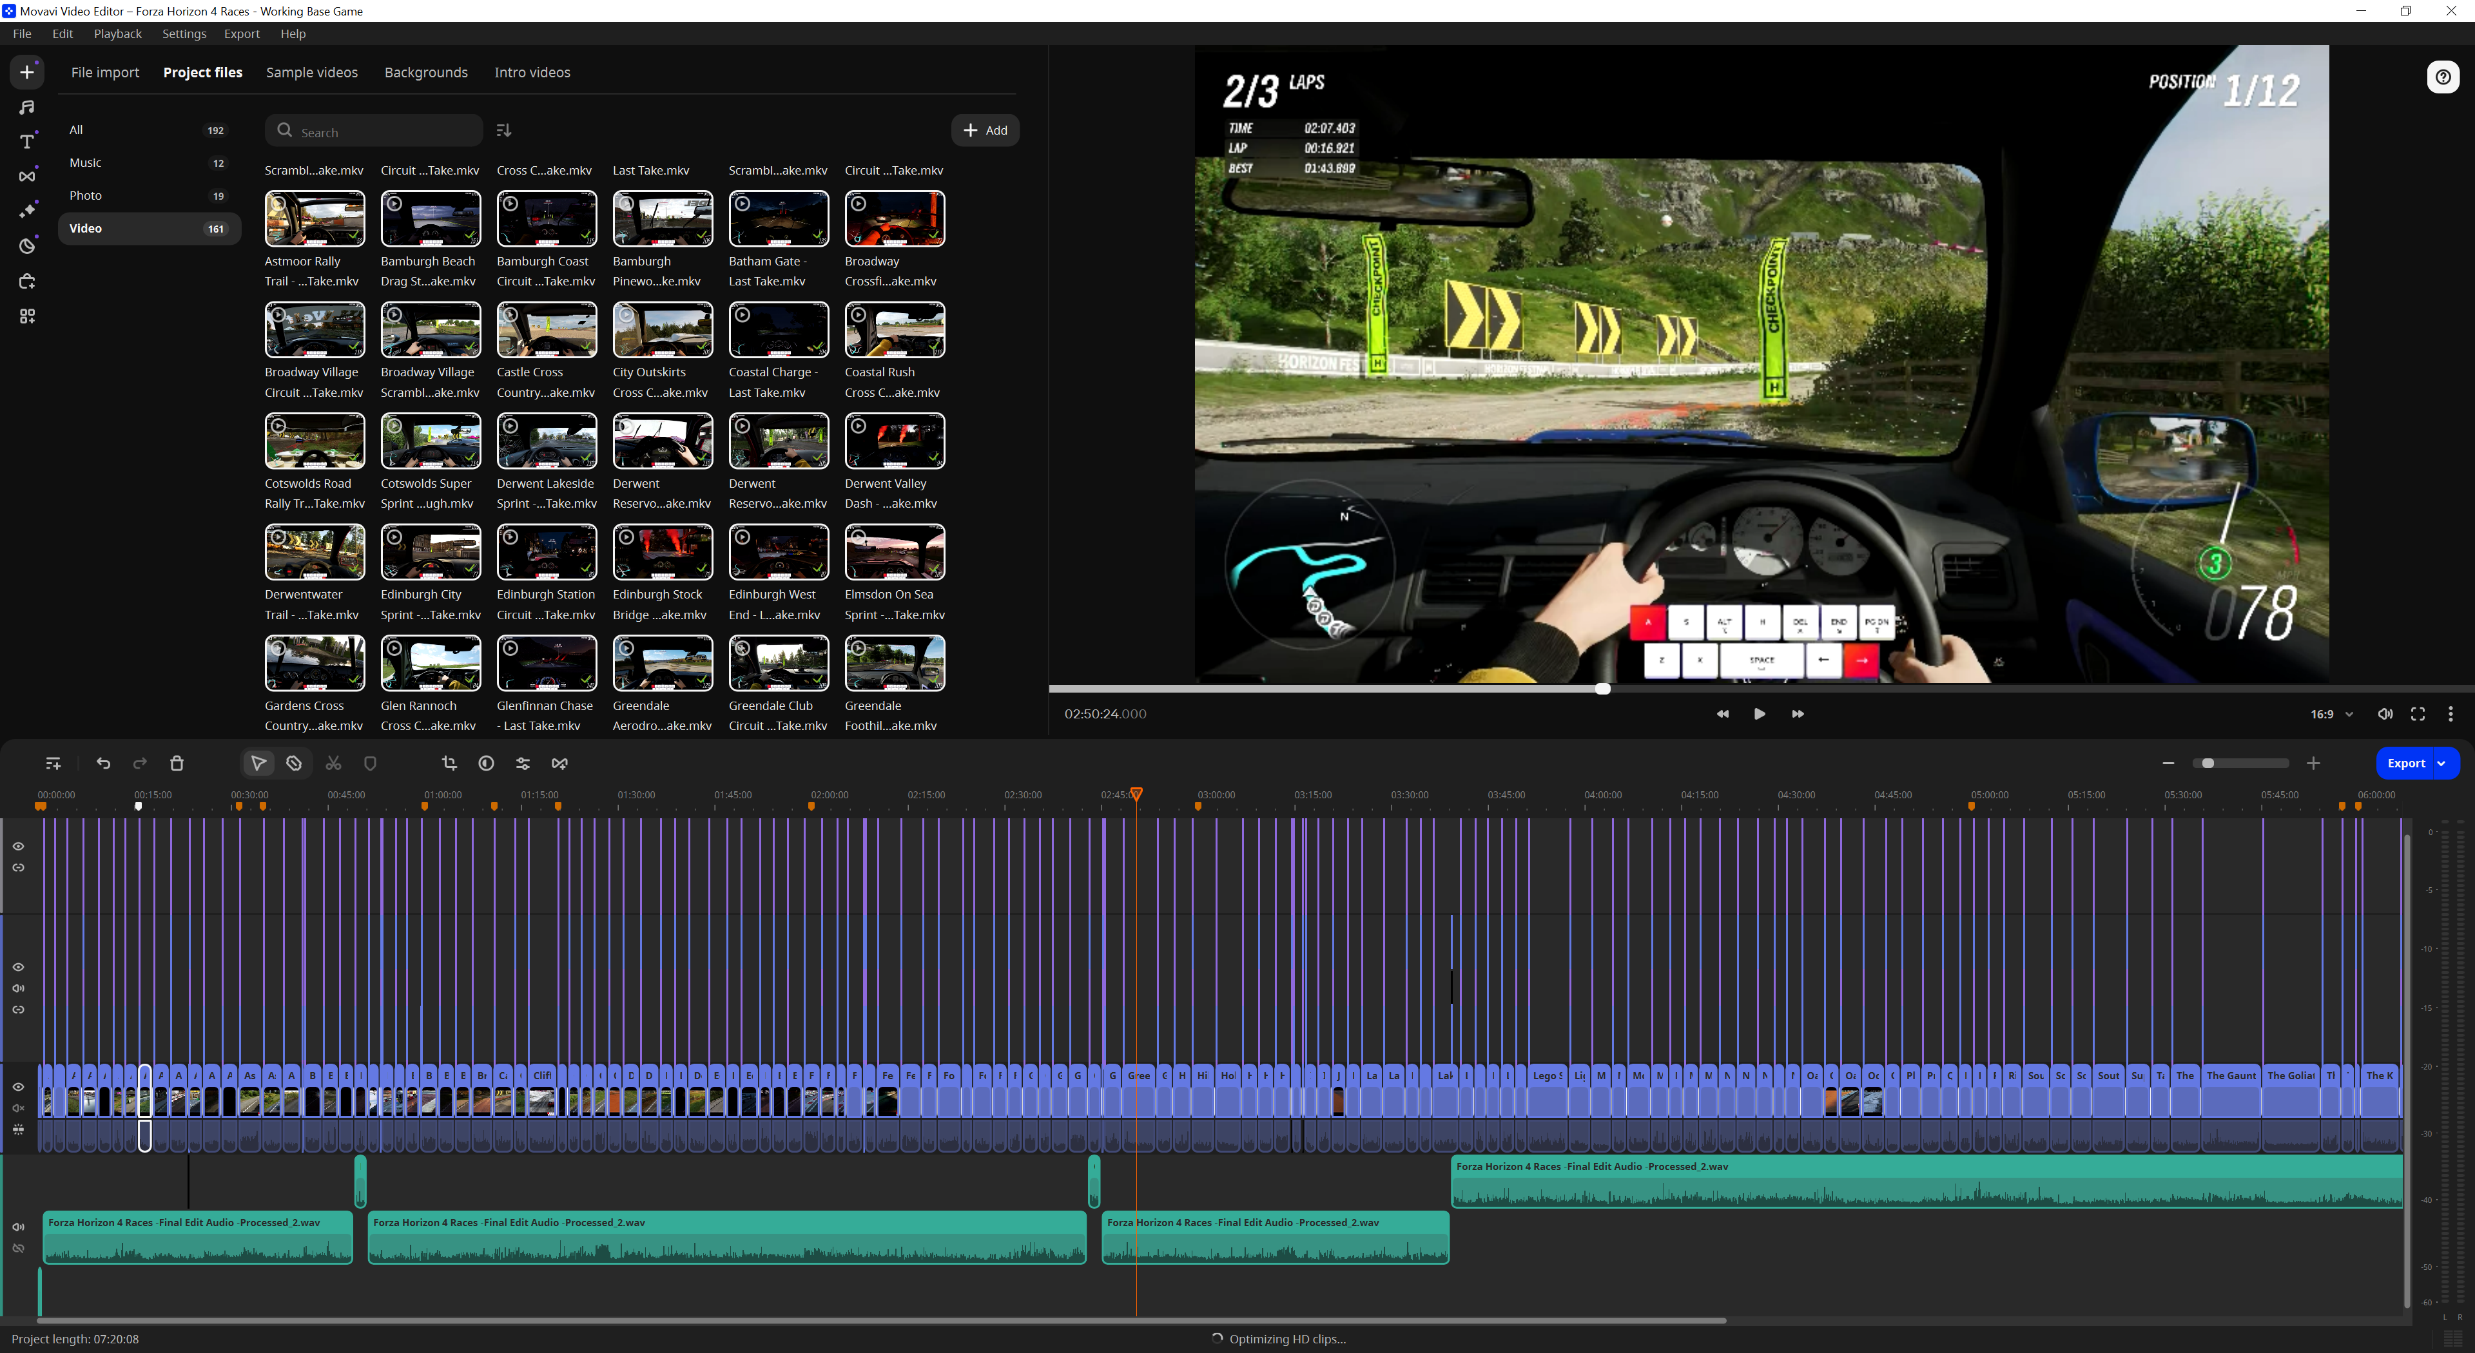The image size is (2475, 1353).
Task: Click the timeline horizontal scrollbar
Action: pyautogui.click(x=881, y=1320)
